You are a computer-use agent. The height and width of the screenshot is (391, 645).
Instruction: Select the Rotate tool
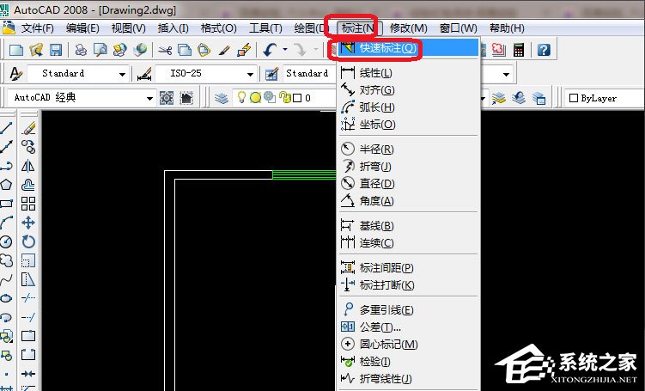point(28,241)
